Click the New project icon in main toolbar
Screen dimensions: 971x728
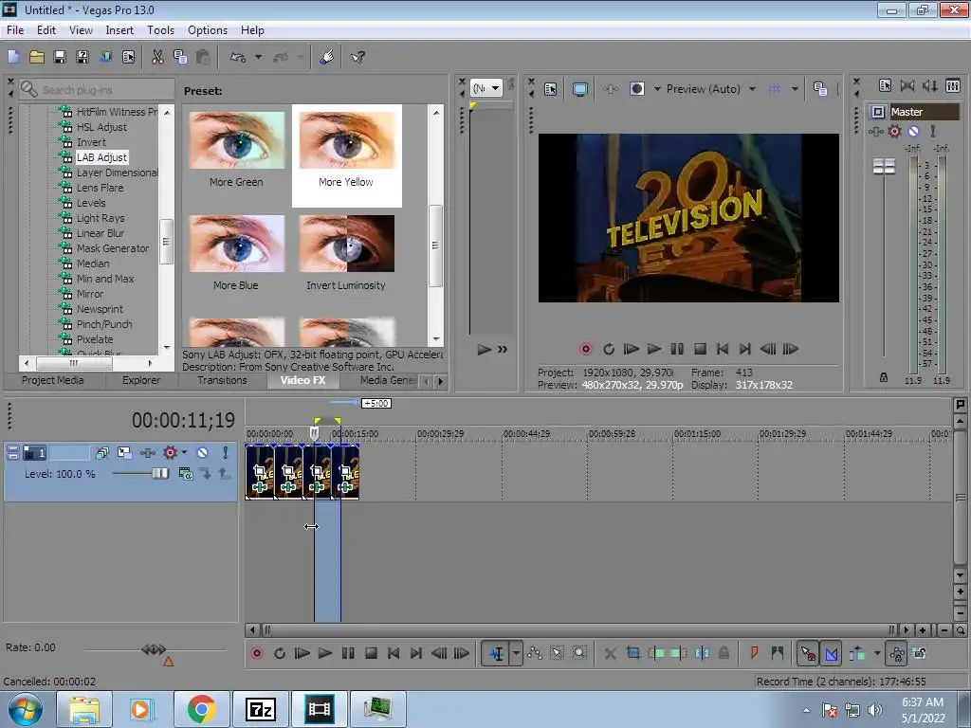click(13, 57)
